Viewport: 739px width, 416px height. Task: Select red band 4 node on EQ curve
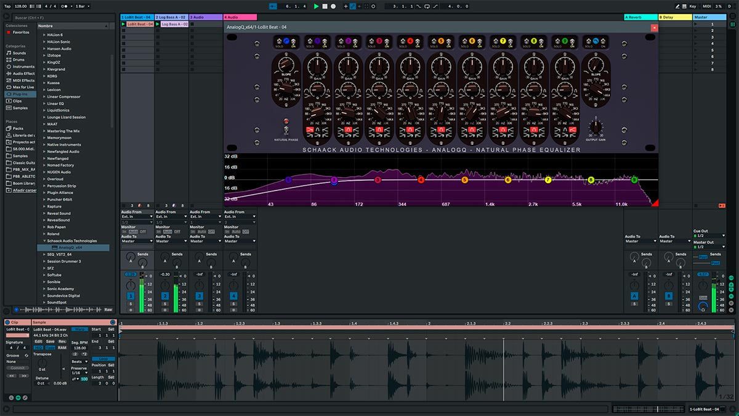[x=421, y=180]
